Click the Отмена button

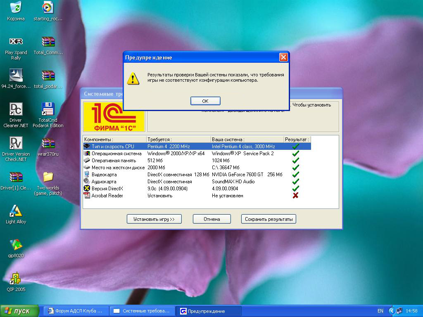(x=212, y=219)
